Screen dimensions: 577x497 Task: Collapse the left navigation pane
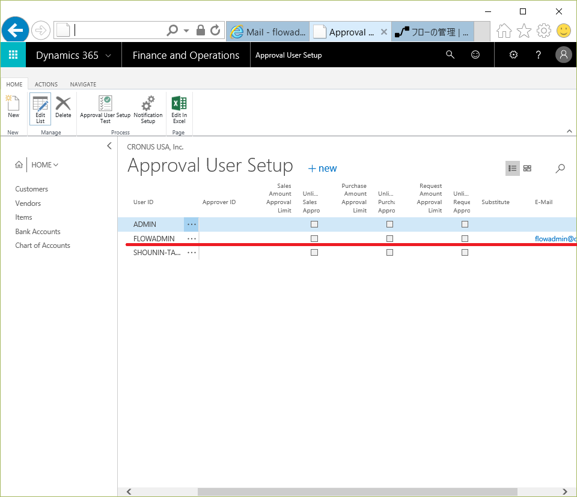click(109, 146)
